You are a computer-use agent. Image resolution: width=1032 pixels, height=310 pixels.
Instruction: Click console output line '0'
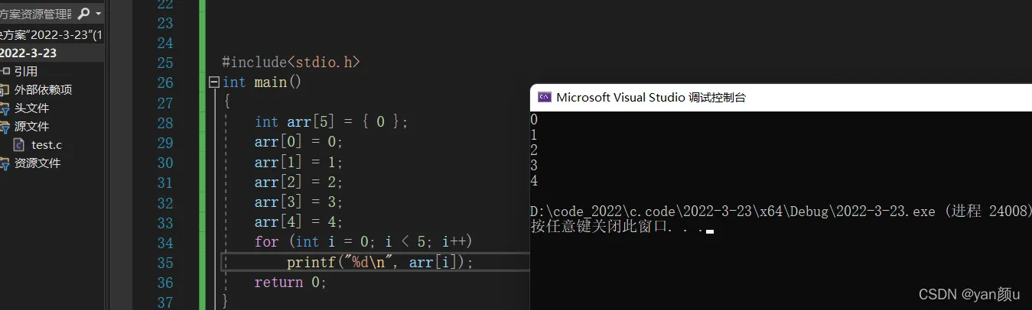tap(534, 119)
